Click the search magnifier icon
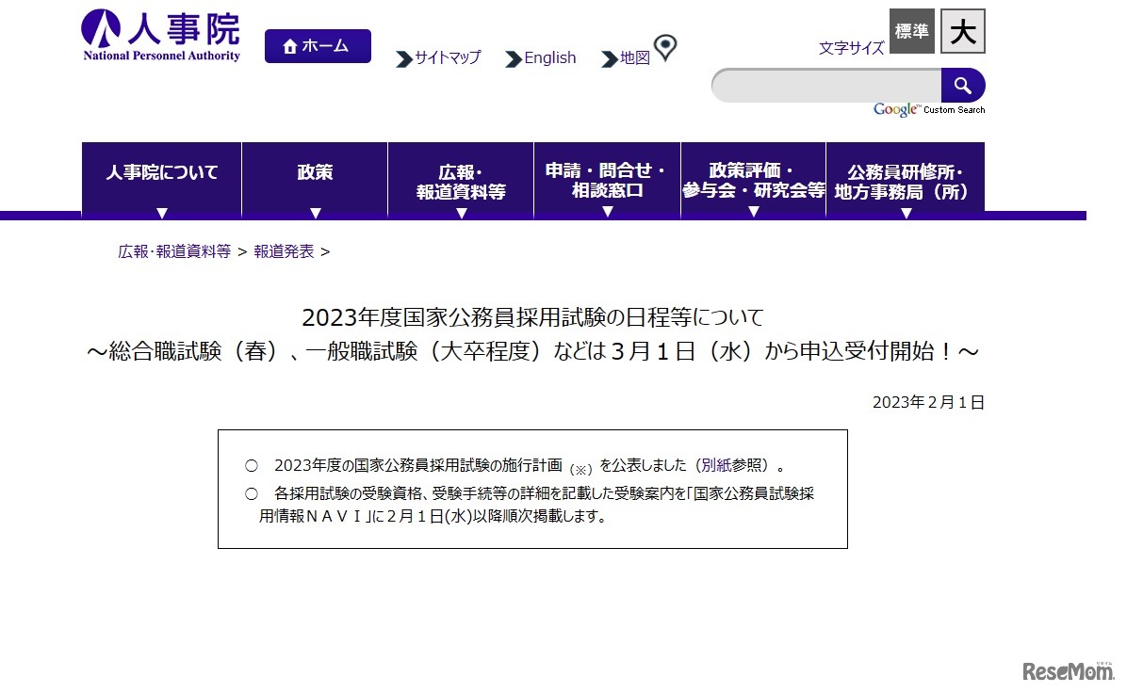Image resolution: width=1127 pixels, height=693 pixels. click(963, 86)
